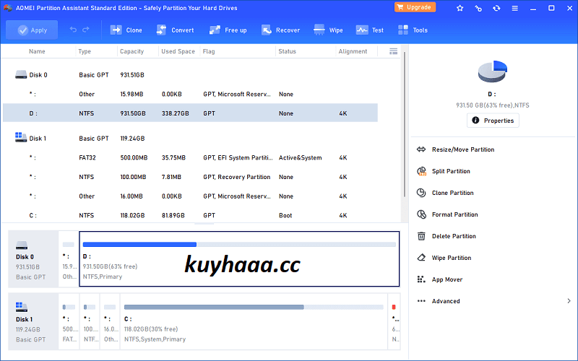578x361 pixels.
Task: Select the 15.98MB Other partition row
Action: 190,94
